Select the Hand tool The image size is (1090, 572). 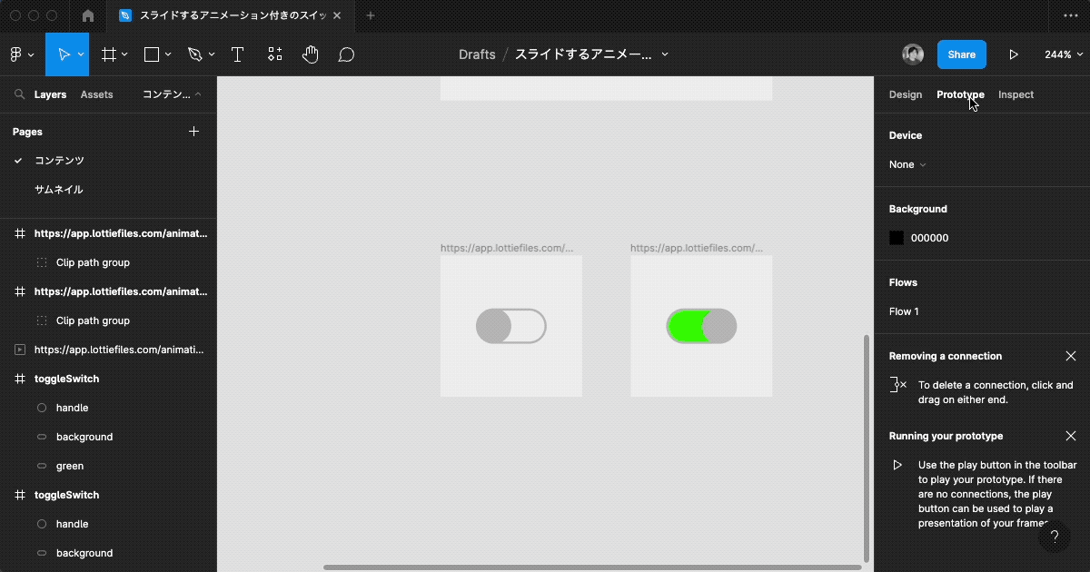pos(310,54)
